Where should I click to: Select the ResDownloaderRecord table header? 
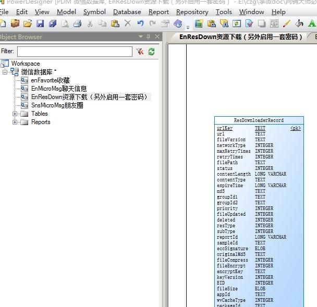pos(259,120)
